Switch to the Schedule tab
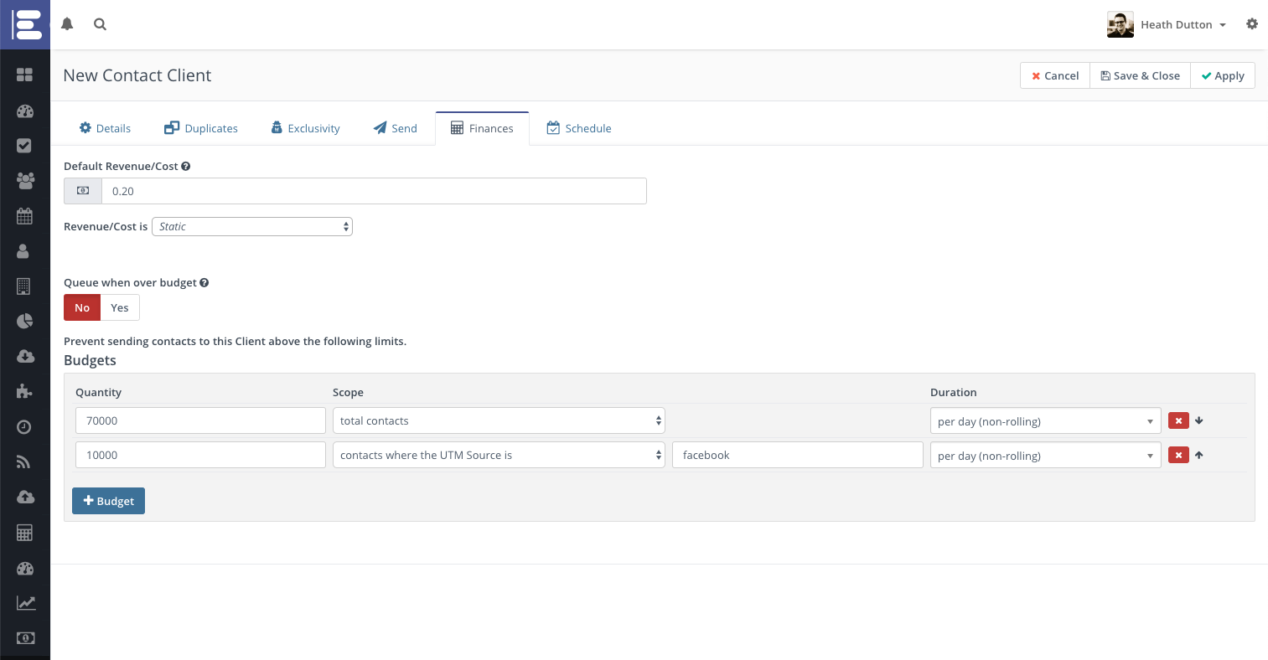1268x660 pixels. 579,128
